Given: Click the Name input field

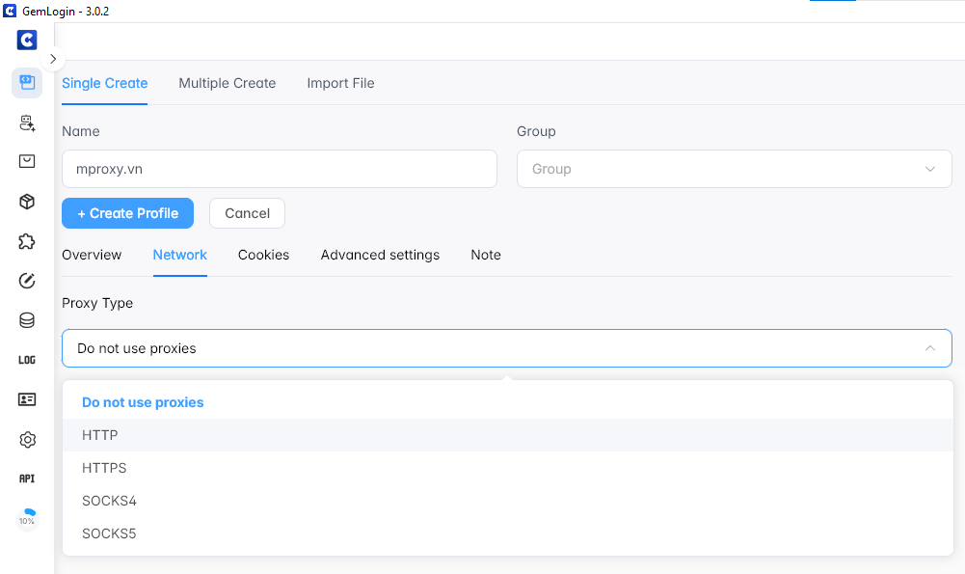Looking at the screenshot, I should pos(279,169).
